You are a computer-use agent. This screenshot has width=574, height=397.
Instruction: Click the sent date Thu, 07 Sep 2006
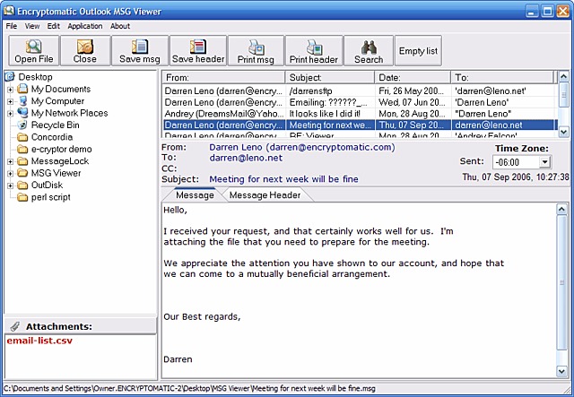516,177
